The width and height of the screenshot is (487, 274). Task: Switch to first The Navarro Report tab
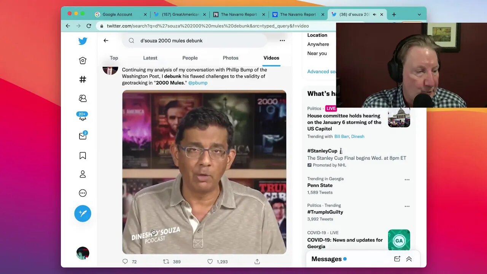point(239,14)
